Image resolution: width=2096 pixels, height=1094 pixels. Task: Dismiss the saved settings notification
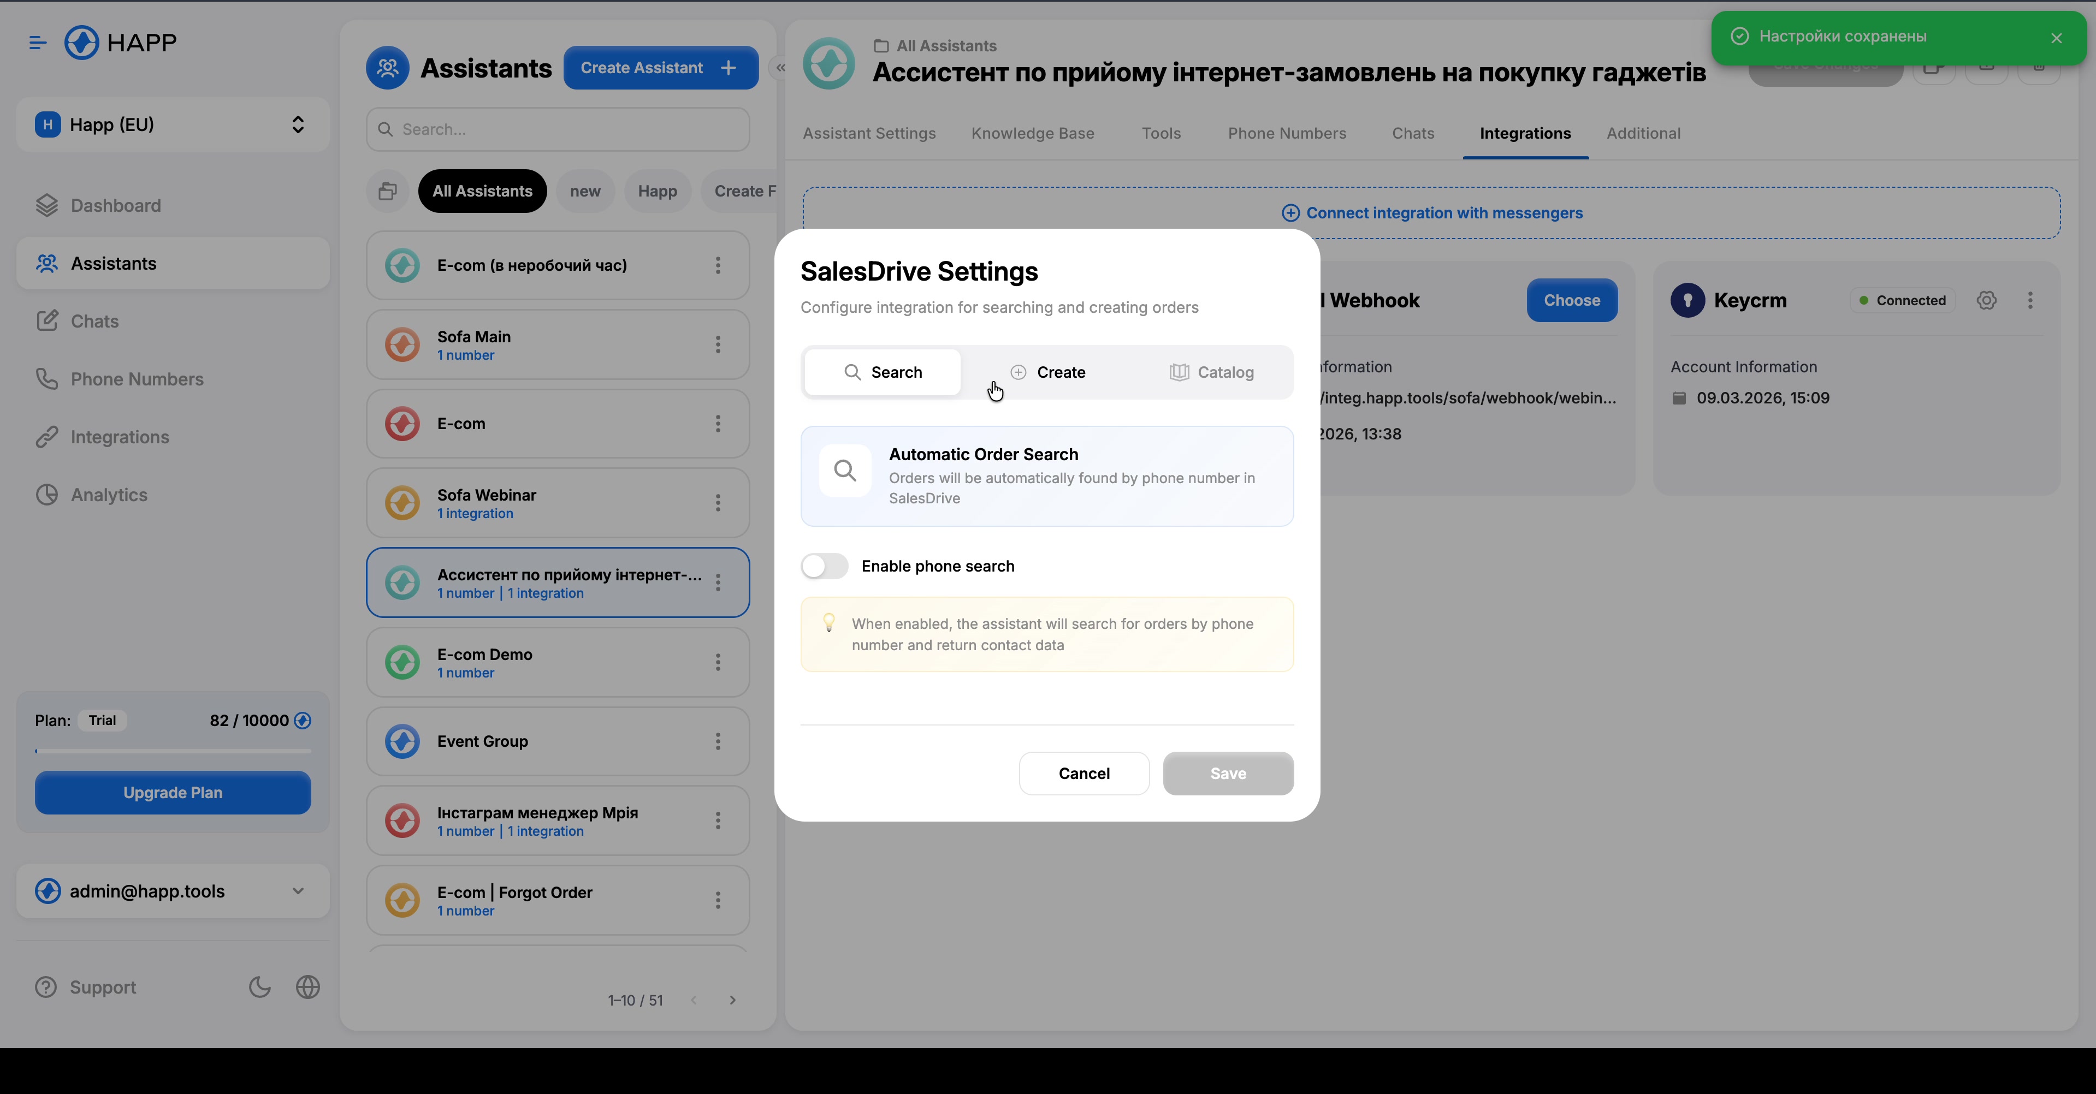(2057, 38)
